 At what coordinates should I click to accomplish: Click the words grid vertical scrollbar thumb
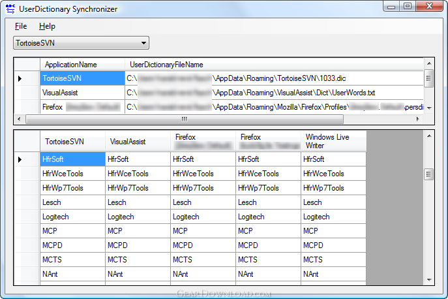pyautogui.click(x=428, y=174)
